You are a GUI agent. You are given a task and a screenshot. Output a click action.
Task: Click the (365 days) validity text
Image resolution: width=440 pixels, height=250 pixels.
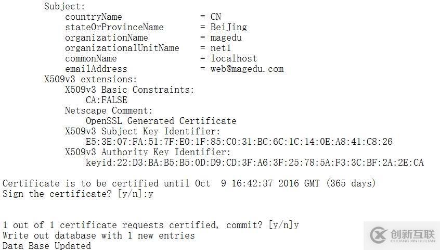click(351, 183)
